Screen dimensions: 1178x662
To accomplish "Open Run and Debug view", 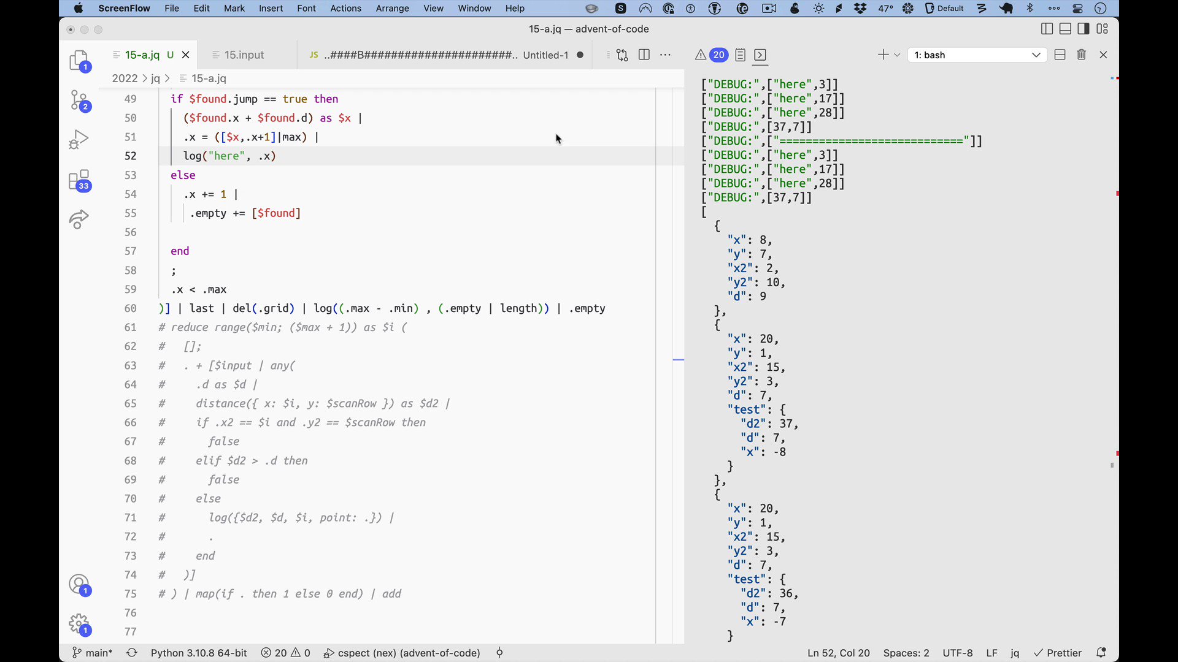I will pos(79,140).
